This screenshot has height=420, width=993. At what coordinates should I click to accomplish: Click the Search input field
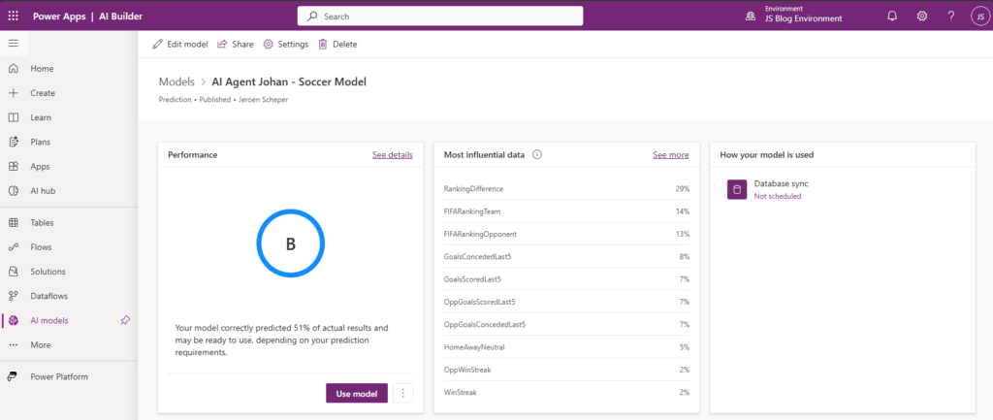[440, 16]
